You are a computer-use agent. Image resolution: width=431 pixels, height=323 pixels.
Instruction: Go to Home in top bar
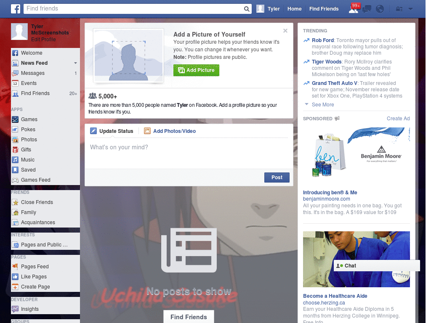[294, 9]
